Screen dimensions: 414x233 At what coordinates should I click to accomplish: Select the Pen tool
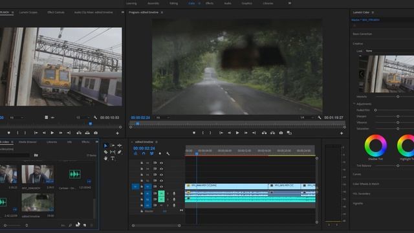[119, 152]
